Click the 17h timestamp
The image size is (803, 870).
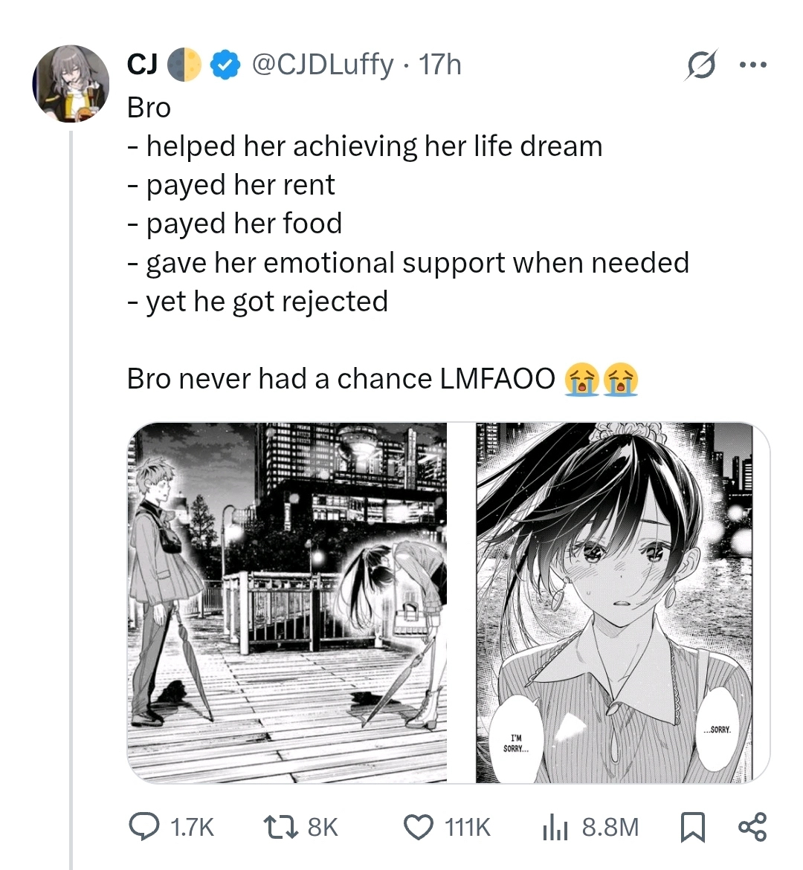point(440,65)
